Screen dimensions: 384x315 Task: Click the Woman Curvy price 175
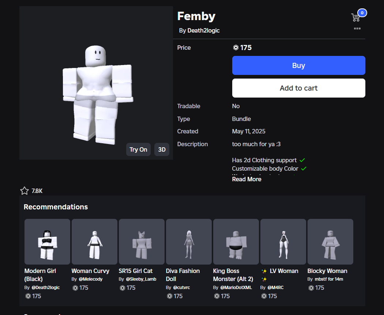(x=84, y=288)
